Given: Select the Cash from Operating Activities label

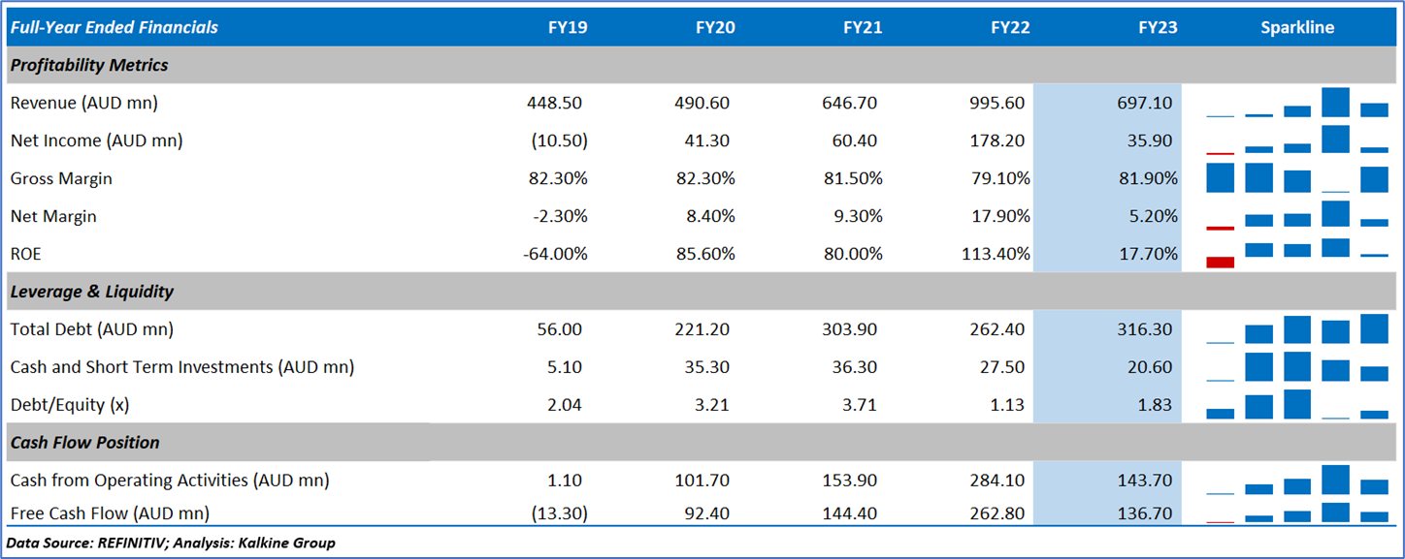Looking at the screenshot, I should pyautogui.click(x=170, y=481).
